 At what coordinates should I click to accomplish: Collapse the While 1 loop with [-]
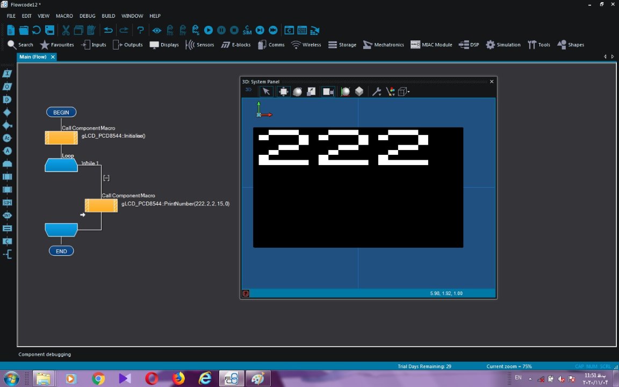tap(106, 178)
